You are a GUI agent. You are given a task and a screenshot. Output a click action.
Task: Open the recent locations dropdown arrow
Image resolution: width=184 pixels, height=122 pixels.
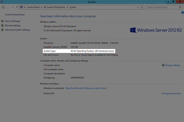(13, 7)
